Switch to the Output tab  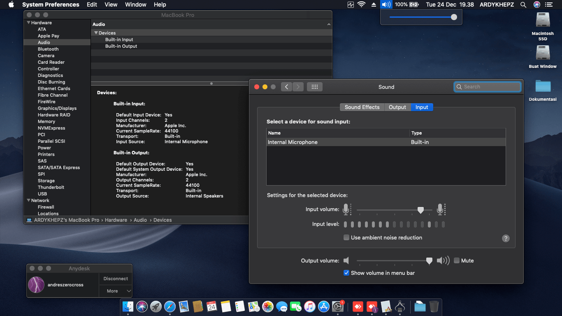click(397, 107)
